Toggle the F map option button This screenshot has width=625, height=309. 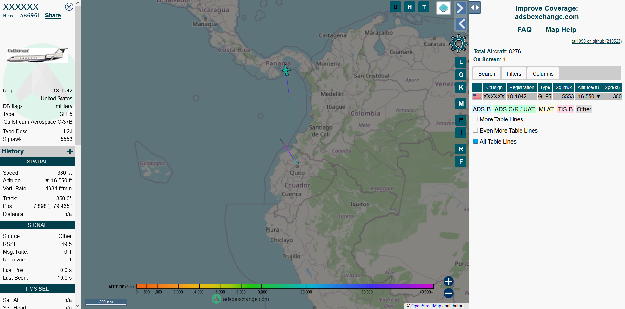click(x=461, y=162)
